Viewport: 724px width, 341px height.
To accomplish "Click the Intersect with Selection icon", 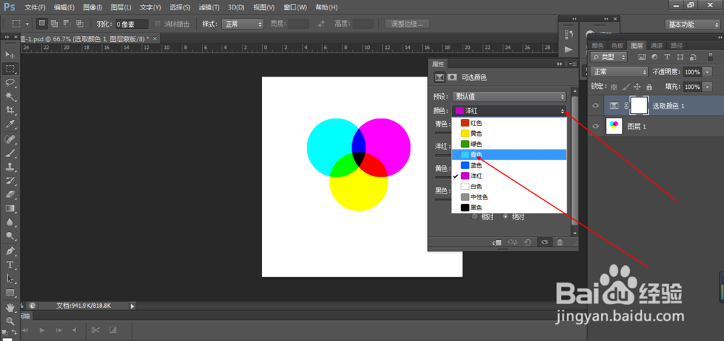I will (x=80, y=24).
